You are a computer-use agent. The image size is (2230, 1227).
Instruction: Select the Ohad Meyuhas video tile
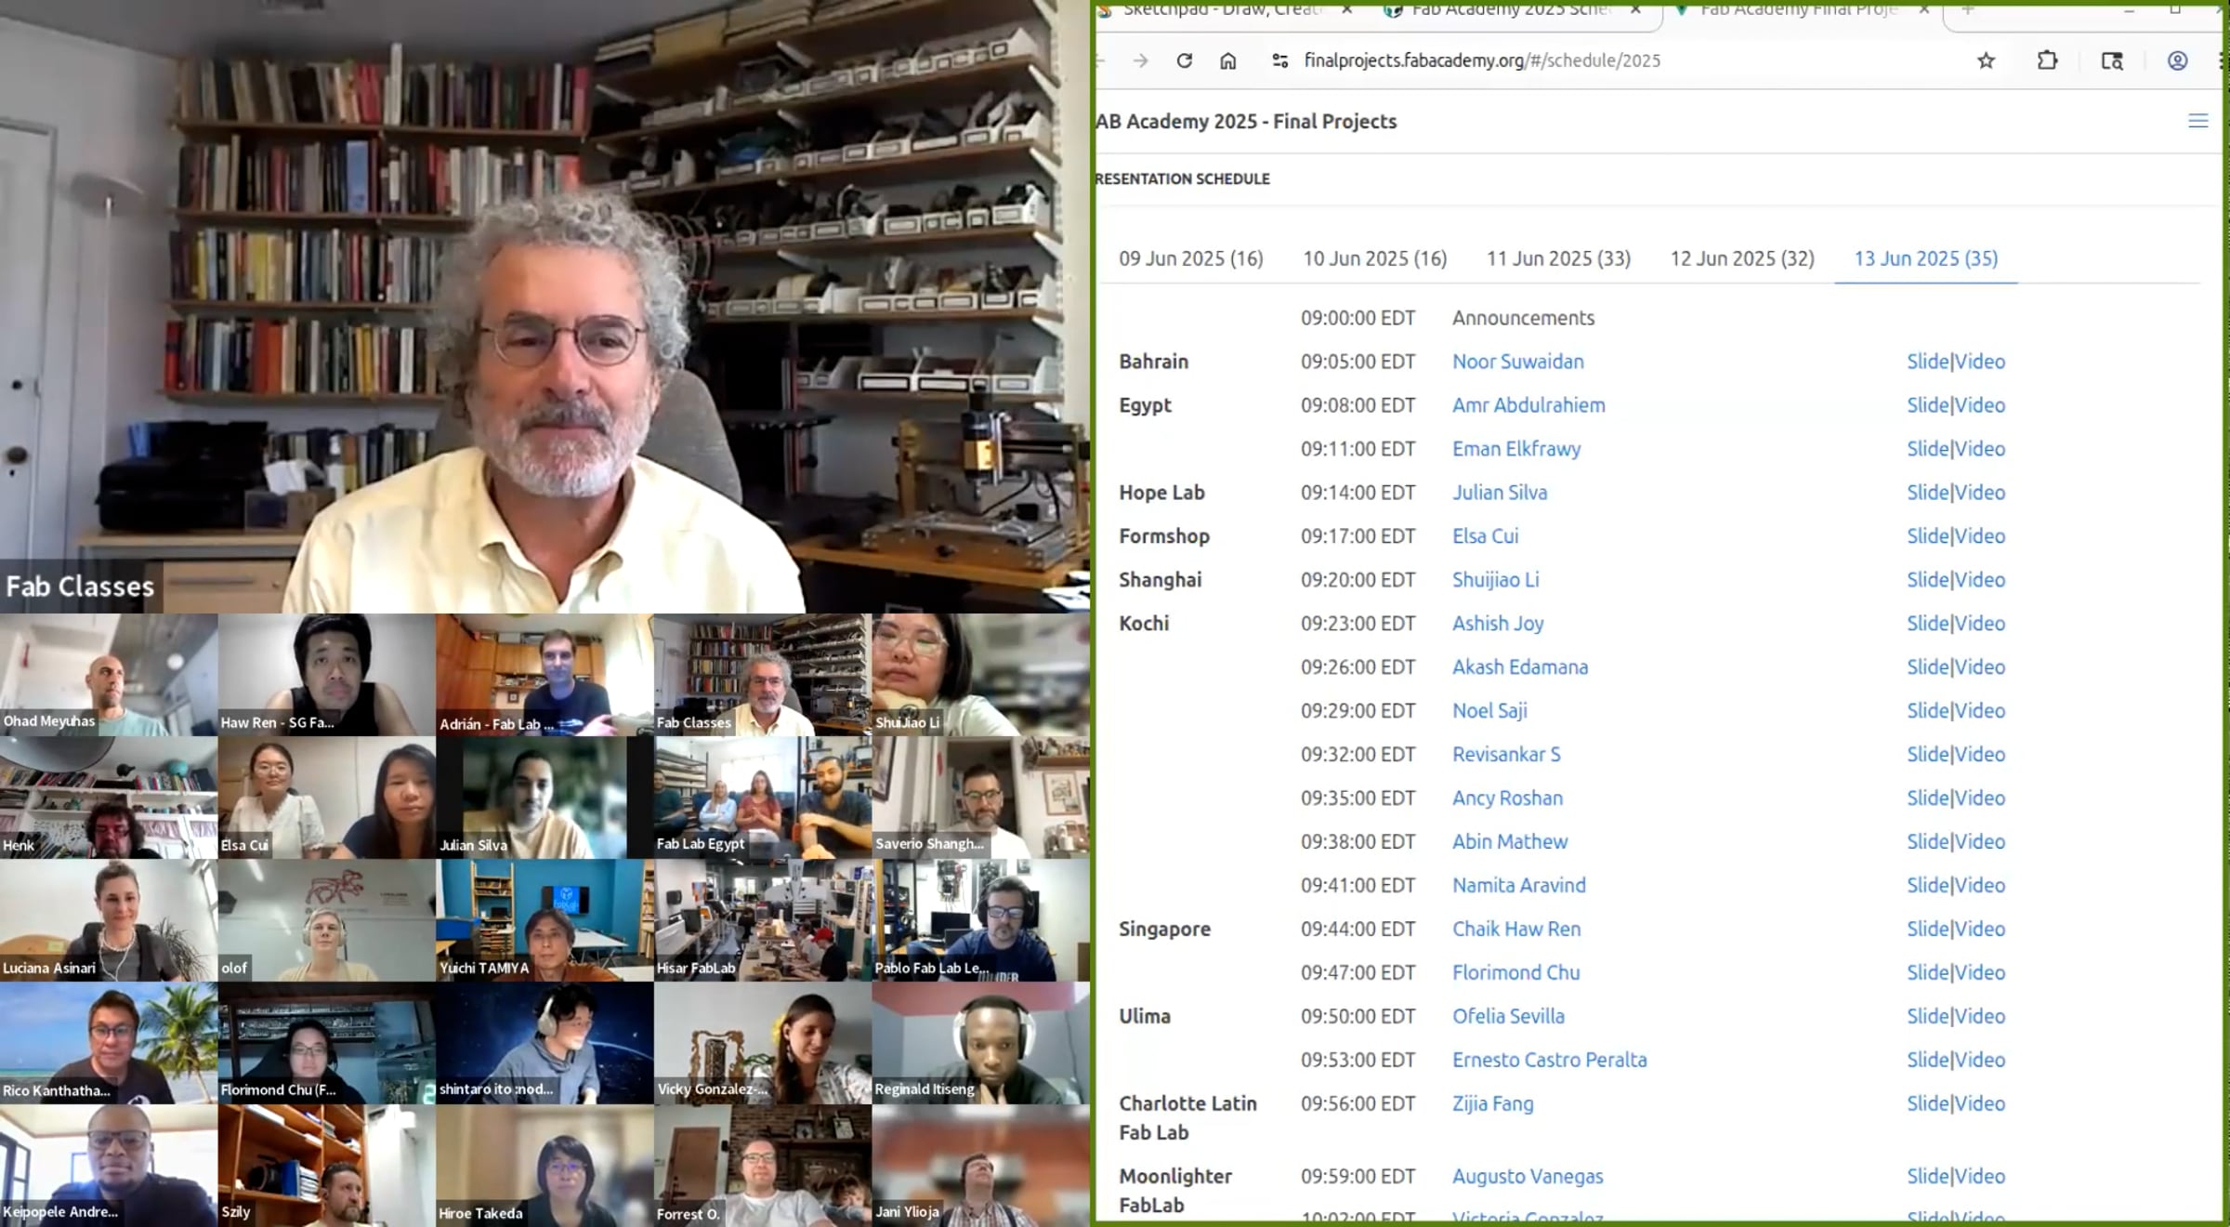point(109,675)
